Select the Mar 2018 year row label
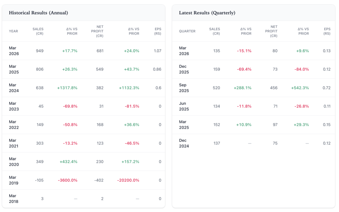The height and width of the screenshot is (212, 339). click(x=14, y=199)
